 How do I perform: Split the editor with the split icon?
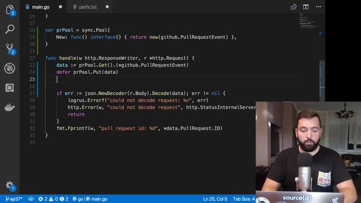tap(306, 7)
